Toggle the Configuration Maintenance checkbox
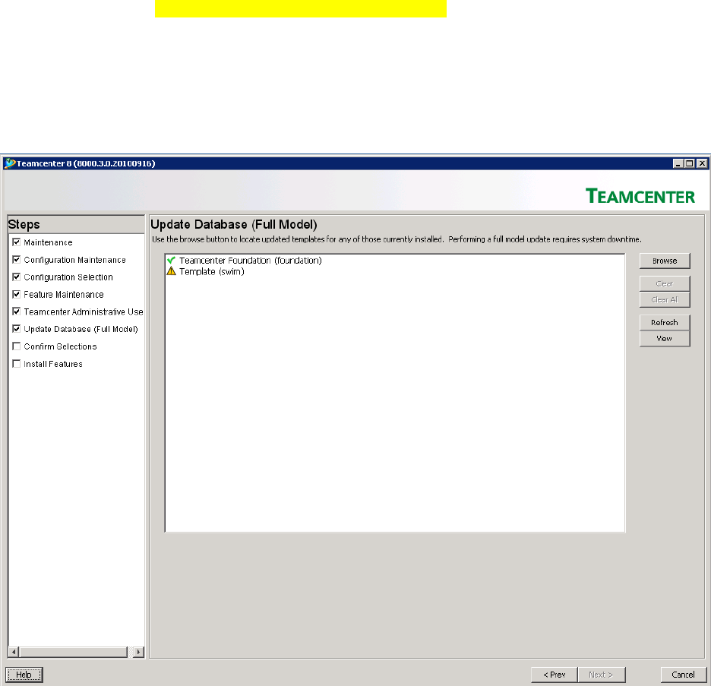711x686 pixels. [x=16, y=259]
